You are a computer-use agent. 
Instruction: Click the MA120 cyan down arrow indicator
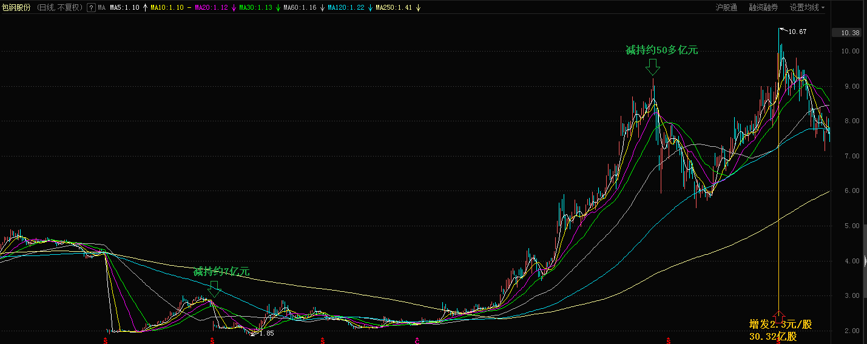369,8
